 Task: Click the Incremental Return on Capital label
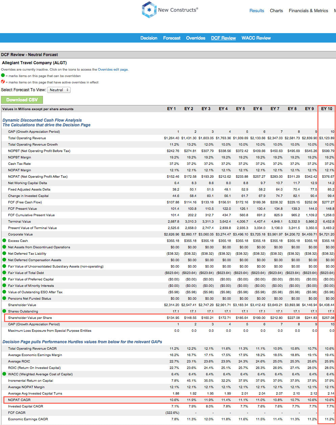click(31, 381)
